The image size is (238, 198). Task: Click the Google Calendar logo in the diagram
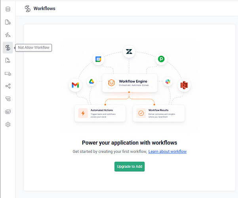pyautogui.click(x=98, y=59)
